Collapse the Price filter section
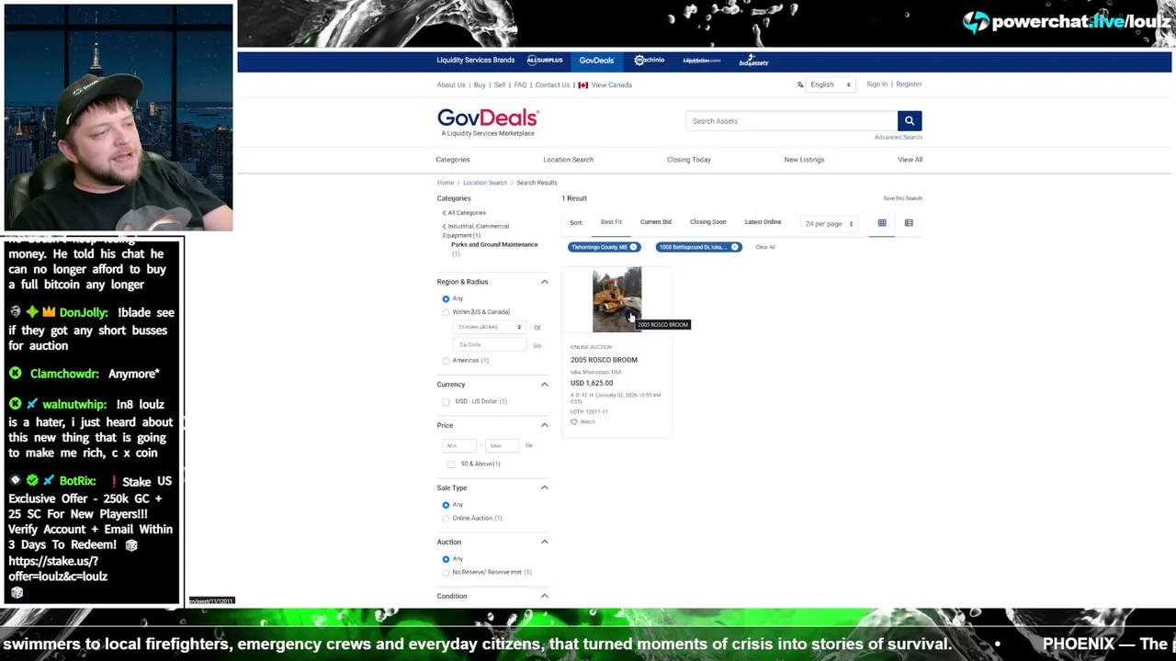1176x661 pixels. (x=544, y=425)
